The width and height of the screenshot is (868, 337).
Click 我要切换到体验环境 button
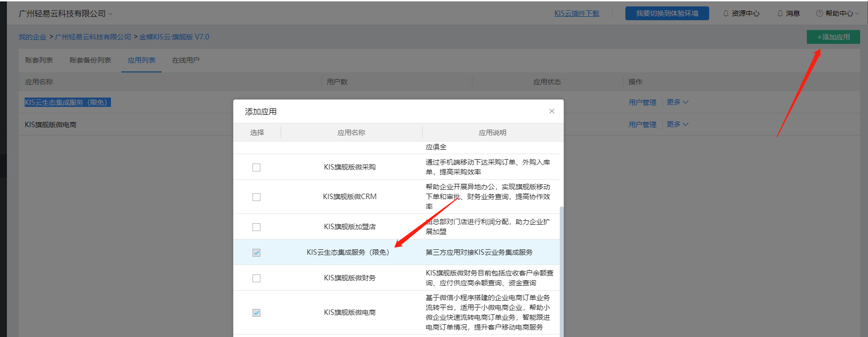pos(667,13)
